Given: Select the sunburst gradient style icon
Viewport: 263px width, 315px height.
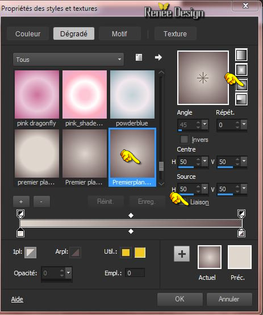Looking at the screenshot, I should click(241, 85).
